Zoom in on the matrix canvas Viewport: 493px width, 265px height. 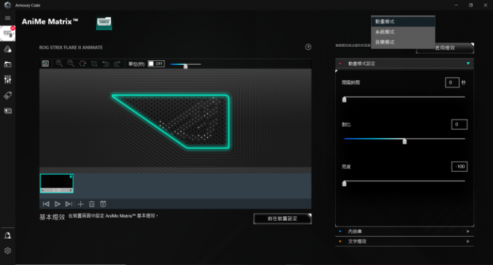pos(59,64)
